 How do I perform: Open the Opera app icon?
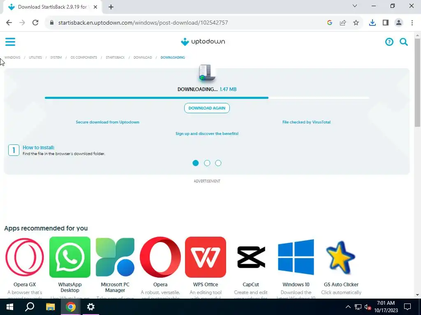click(160, 257)
